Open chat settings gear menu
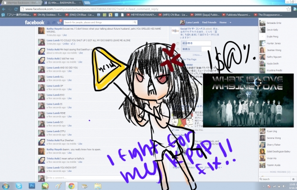 click(293, 179)
